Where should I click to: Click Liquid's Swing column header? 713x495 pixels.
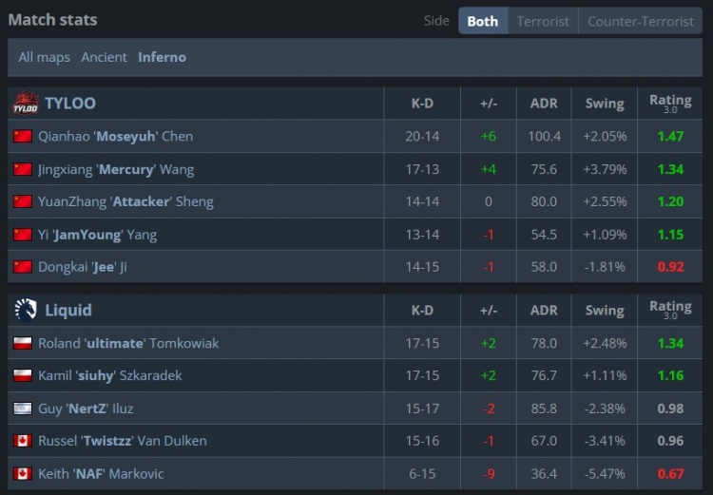[605, 310]
